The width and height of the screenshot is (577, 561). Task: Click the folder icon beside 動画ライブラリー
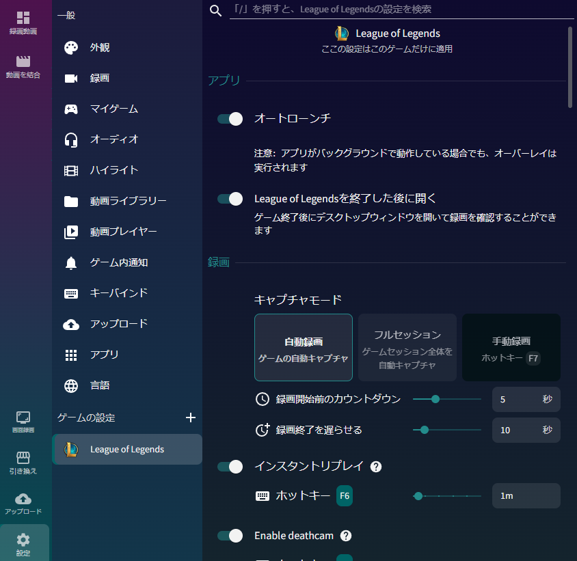71,201
